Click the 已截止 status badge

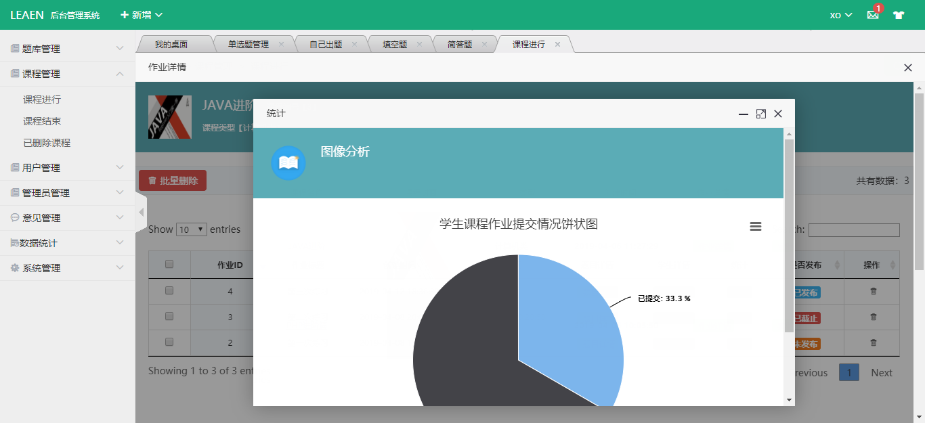[806, 318]
